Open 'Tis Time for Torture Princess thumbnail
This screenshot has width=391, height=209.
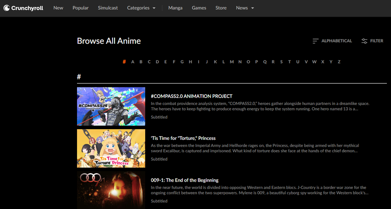click(x=111, y=148)
